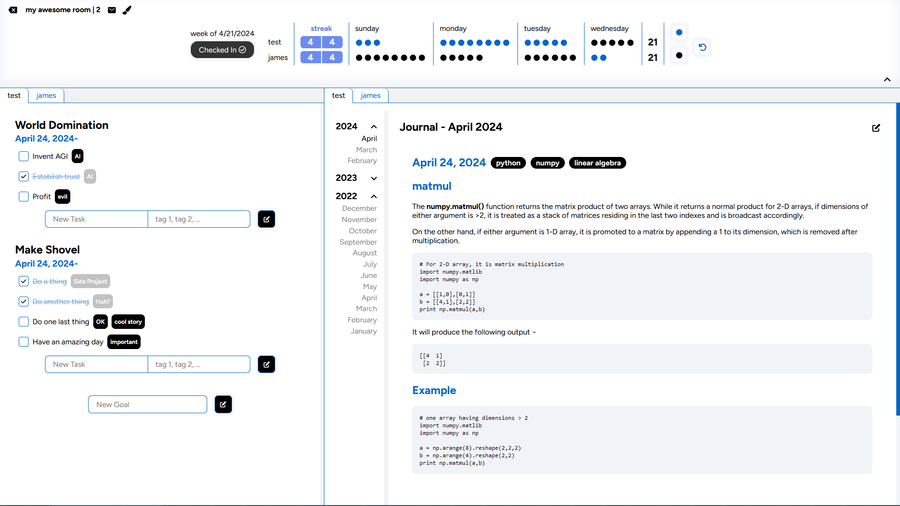Open the envelope invite icon
900x506 pixels.
pos(112,10)
